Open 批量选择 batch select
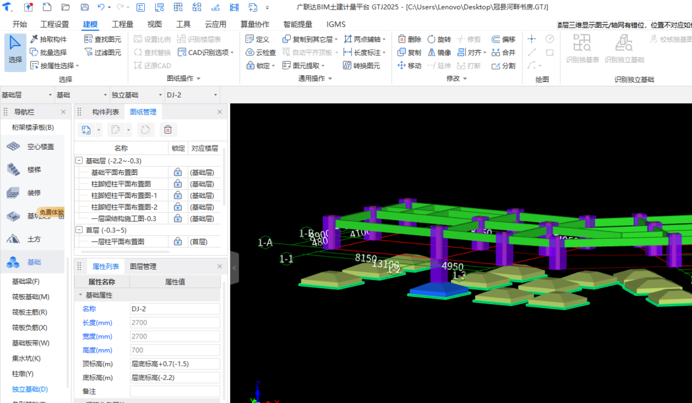 (x=48, y=52)
